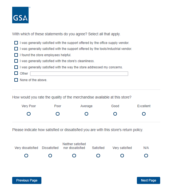Screen dimensions: 171x194
Task: Tick the tools/industrial vendor satisfaction checkbox
Action: coord(16,49)
